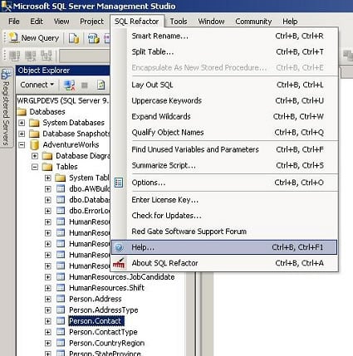Click the third grayed icon in second toolbar
This screenshot has width=353, height=356.
(x=47, y=56)
